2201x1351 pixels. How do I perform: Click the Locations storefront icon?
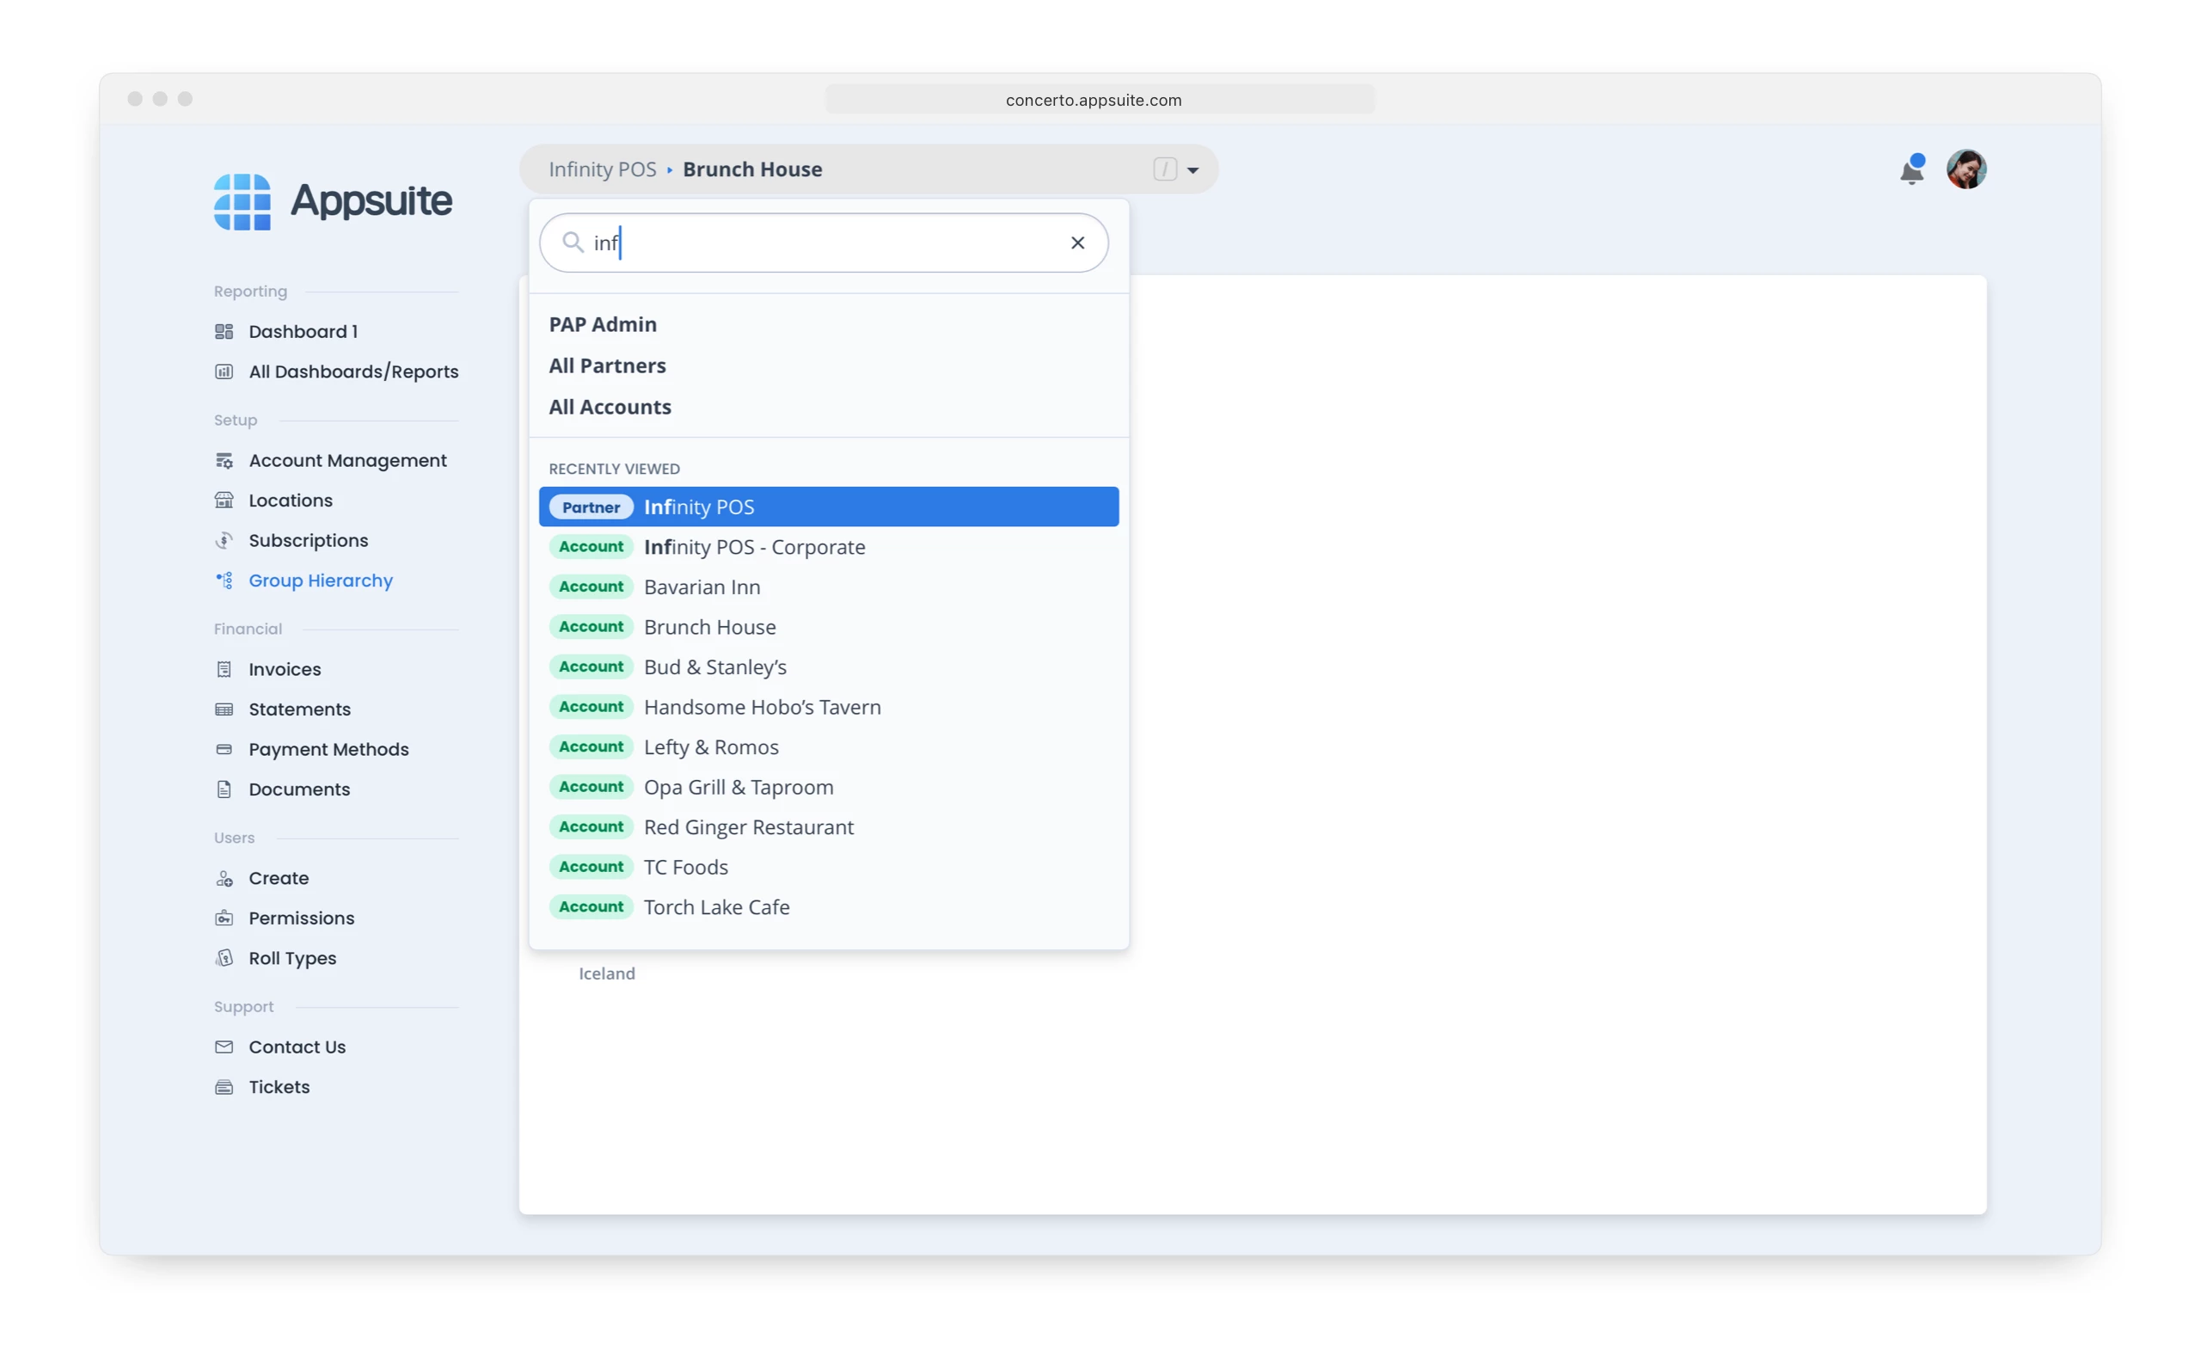pyautogui.click(x=224, y=500)
